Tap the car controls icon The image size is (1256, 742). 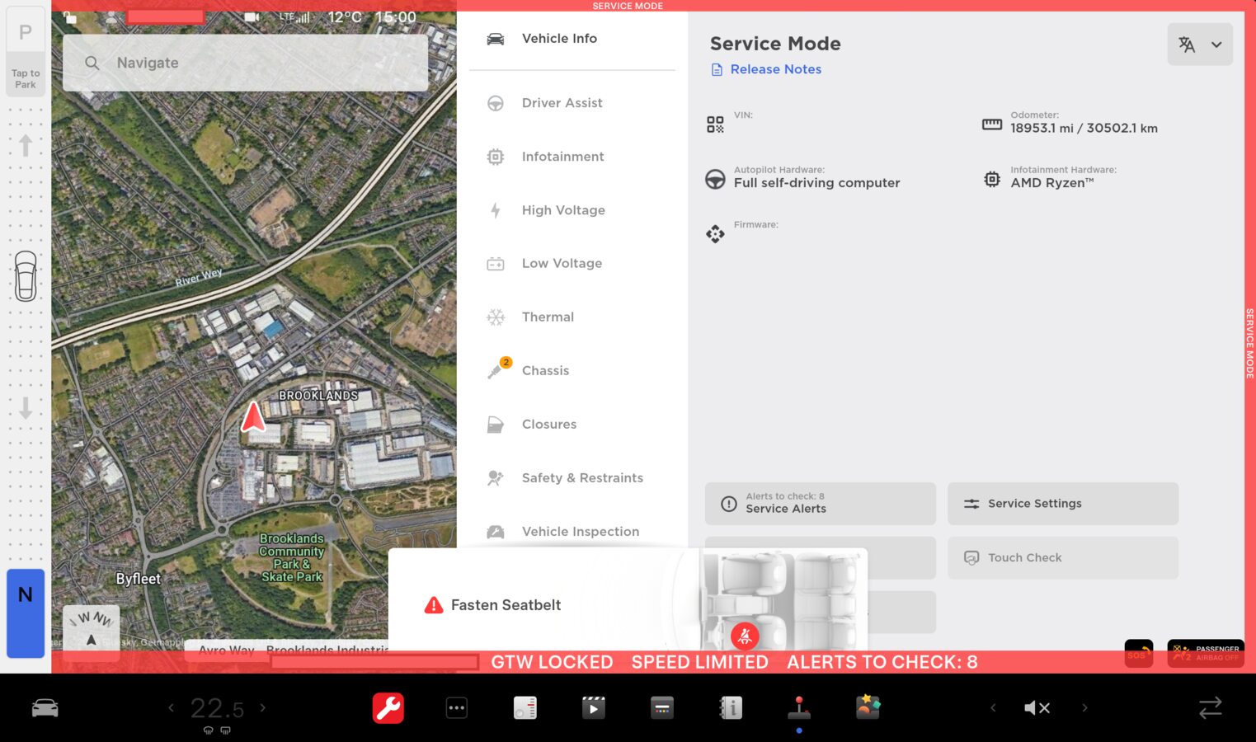45,707
